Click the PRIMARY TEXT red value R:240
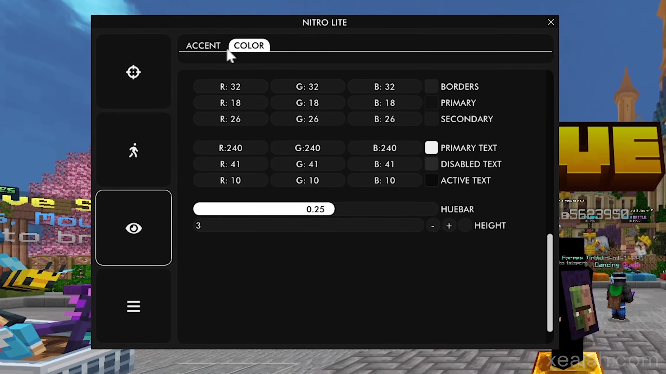This screenshot has height=374, width=666. 230,148
